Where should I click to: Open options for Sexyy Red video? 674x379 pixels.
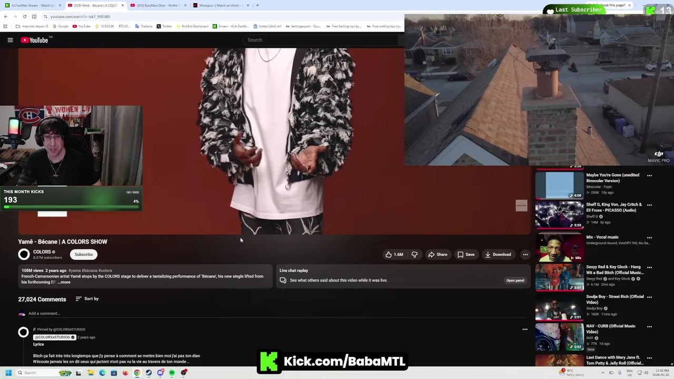(649, 267)
